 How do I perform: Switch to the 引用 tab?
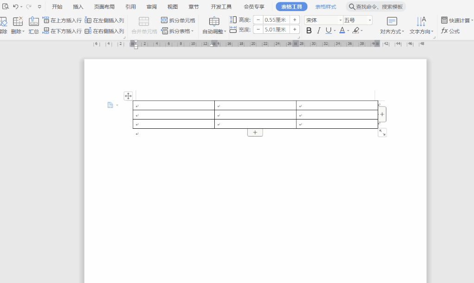131,6
